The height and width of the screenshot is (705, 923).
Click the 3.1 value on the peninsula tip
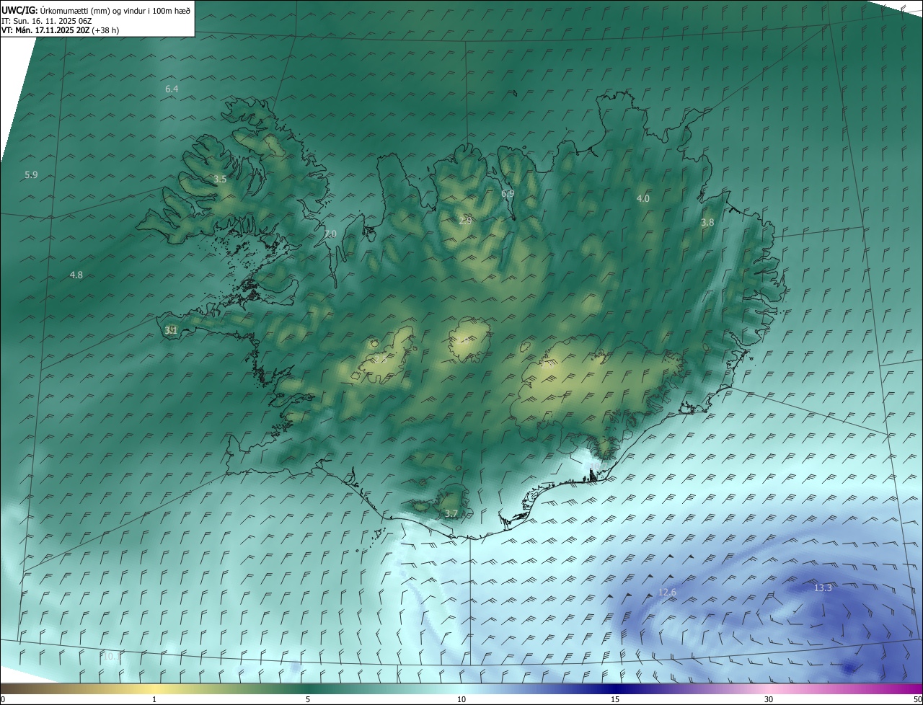tap(171, 330)
